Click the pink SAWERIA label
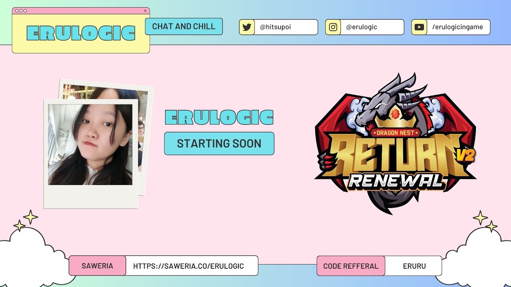This screenshot has height=287, width=511. [x=97, y=266]
